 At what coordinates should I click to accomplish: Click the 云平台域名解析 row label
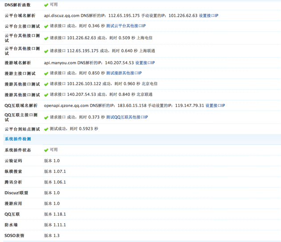pos(20,16)
